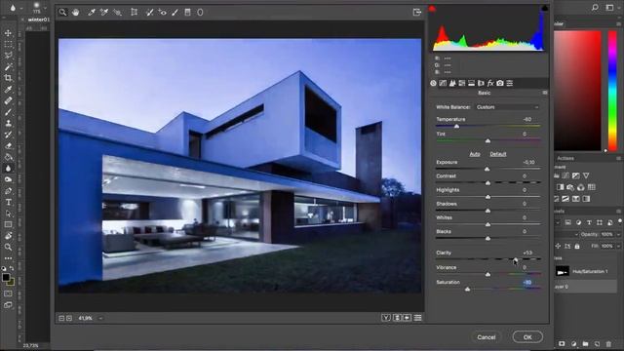
Task: Open the Detail panel tab
Action: (452, 83)
